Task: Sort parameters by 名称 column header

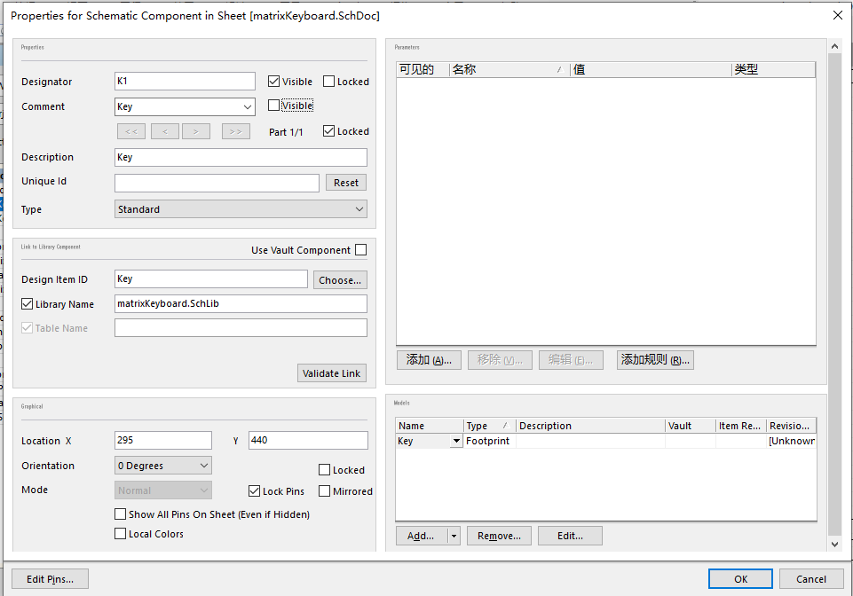Action: tap(508, 69)
